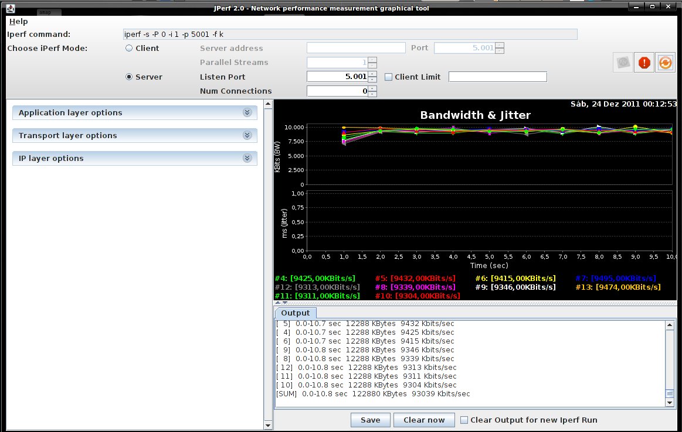Click output line for stream 12, 9313 Kbits/sec
Viewport: 682px width, 432px height.
(367, 367)
